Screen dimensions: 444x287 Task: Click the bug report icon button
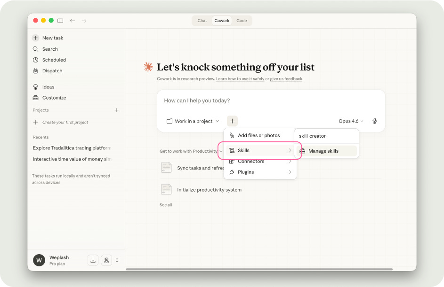coord(106,260)
